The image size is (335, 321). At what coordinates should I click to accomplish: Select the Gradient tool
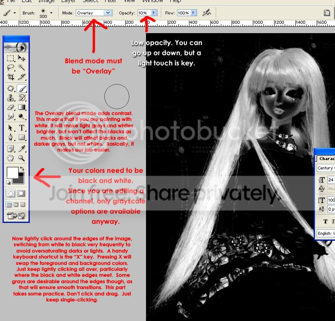tap(22, 107)
